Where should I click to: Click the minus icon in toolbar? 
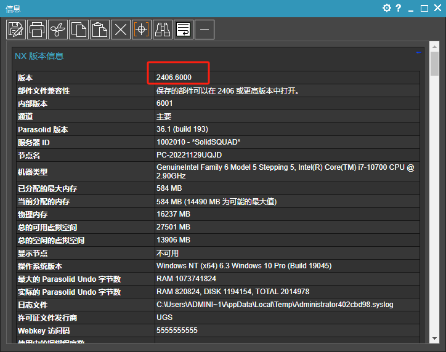pyautogui.click(x=205, y=29)
